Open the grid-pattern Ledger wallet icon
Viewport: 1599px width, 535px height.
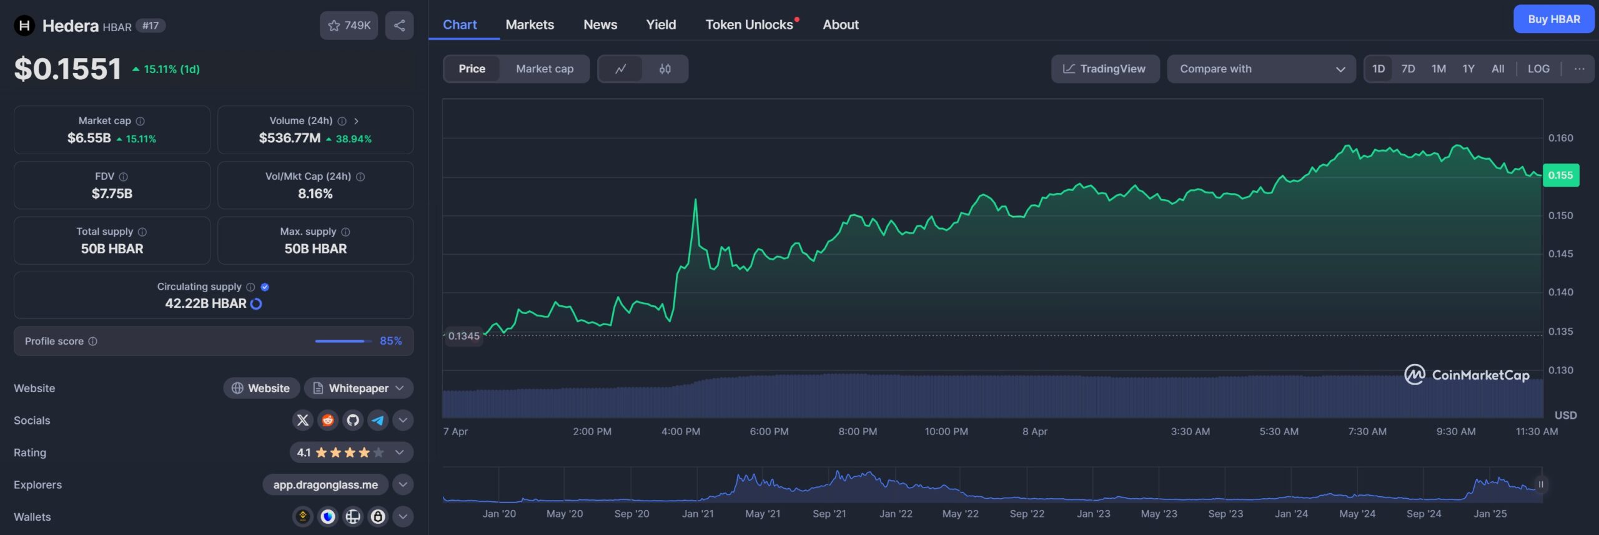click(353, 517)
